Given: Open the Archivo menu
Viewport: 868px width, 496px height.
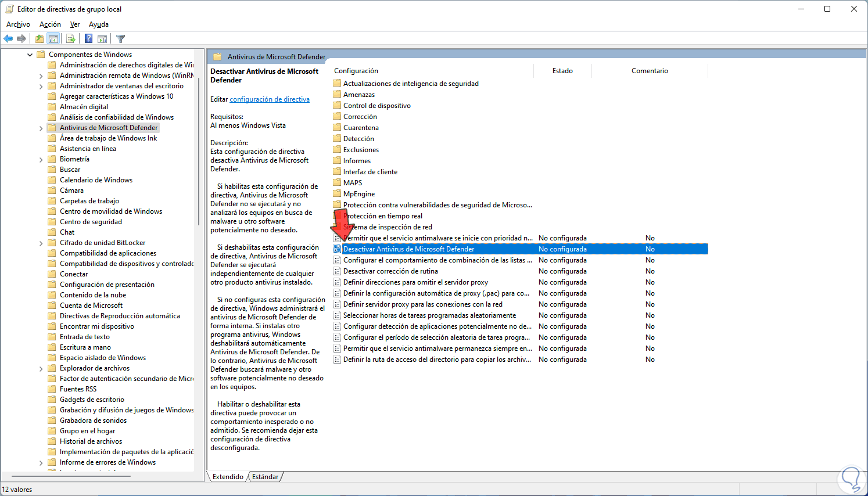Looking at the screenshot, I should [18, 24].
